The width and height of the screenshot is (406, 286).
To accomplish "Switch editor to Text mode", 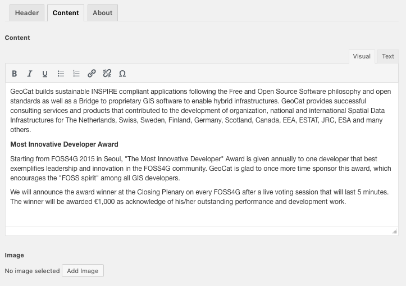I will pos(388,56).
